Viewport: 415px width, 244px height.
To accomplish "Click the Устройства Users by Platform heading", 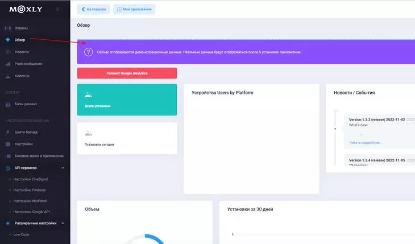I will (x=222, y=93).
